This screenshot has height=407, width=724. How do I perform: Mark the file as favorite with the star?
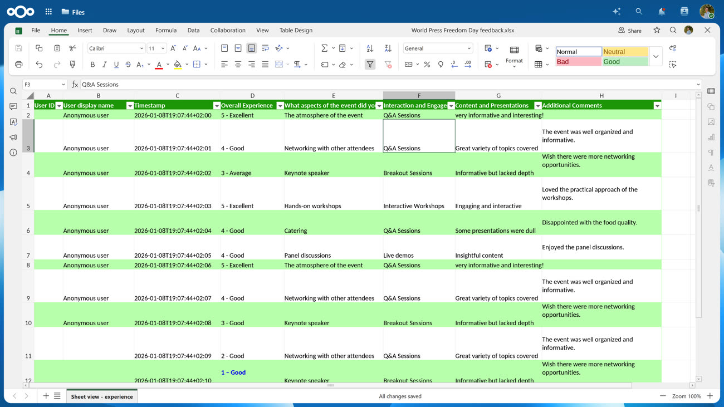(657, 30)
